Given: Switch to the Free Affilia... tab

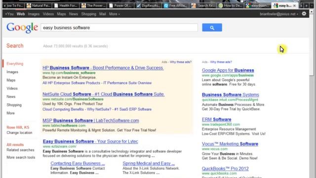Looking at the screenshot, I should [175, 5].
